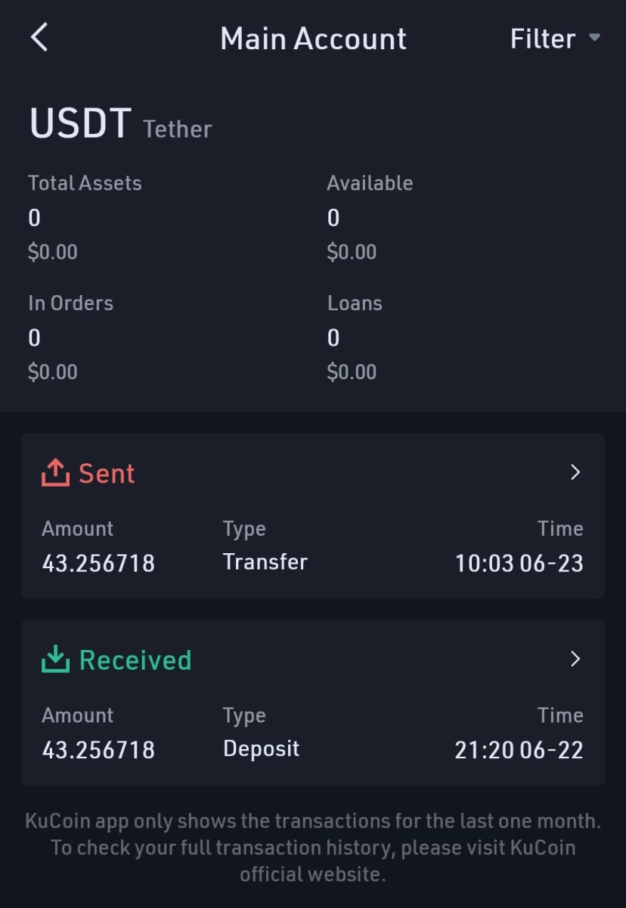Click the green Received download icon
The width and height of the screenshot is (626, 908).
pos(55,660)
